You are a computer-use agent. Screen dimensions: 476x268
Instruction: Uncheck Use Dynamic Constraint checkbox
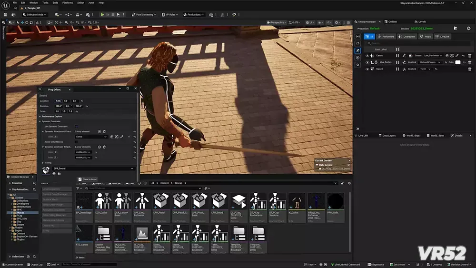76,126
